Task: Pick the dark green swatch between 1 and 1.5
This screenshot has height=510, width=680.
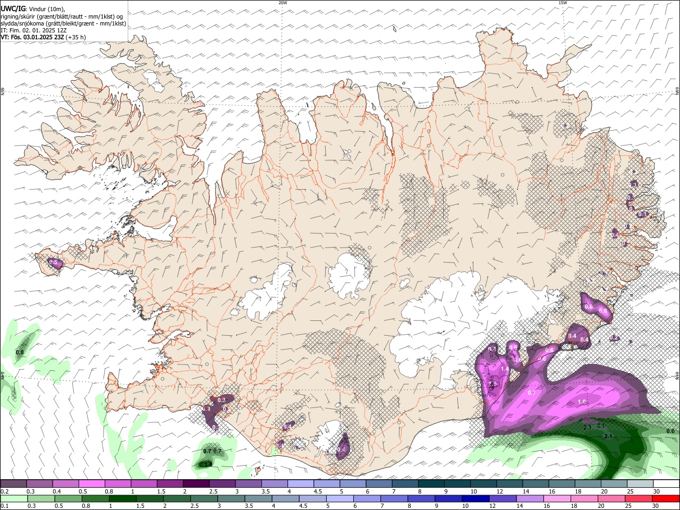Action: [122, 498]
